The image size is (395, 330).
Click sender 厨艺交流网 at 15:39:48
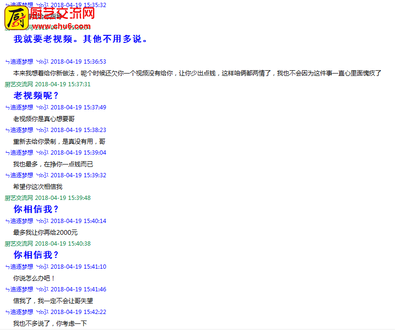pyautogui.click(x=19, y=198)
